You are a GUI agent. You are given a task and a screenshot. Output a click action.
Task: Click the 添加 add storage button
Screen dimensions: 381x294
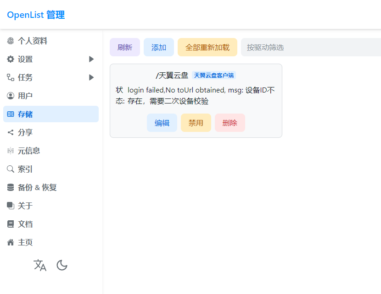click(x=159, y=47)
